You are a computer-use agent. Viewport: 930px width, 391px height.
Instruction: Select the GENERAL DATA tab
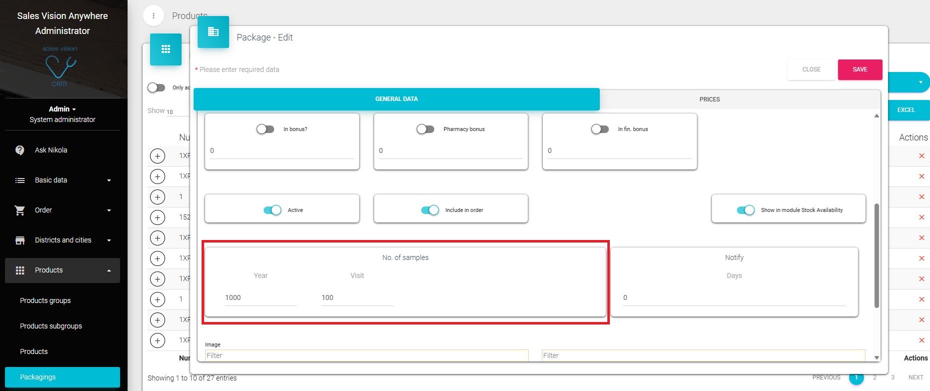(396, 99)
